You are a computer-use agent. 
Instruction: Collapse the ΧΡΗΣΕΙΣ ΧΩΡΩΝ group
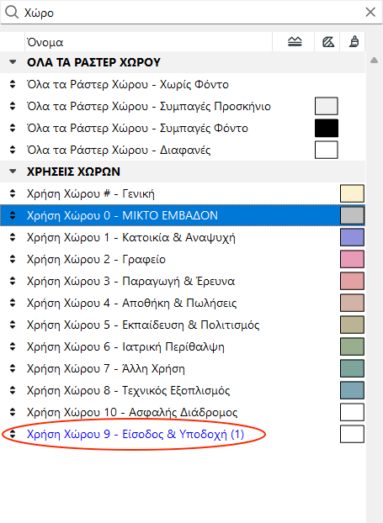(13, 172)
